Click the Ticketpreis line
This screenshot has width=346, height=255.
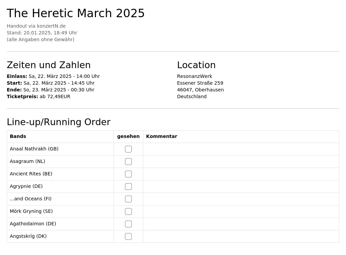(x=39, y=96)
